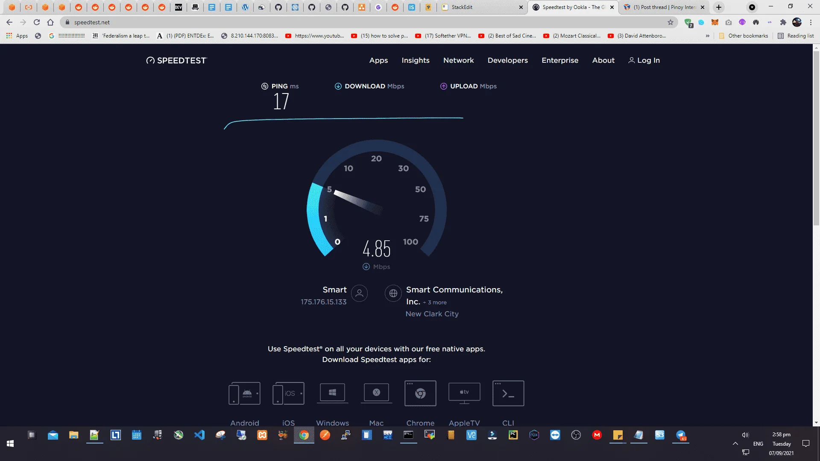Click the 2:58 pm taskbar clock

point(781,435)
